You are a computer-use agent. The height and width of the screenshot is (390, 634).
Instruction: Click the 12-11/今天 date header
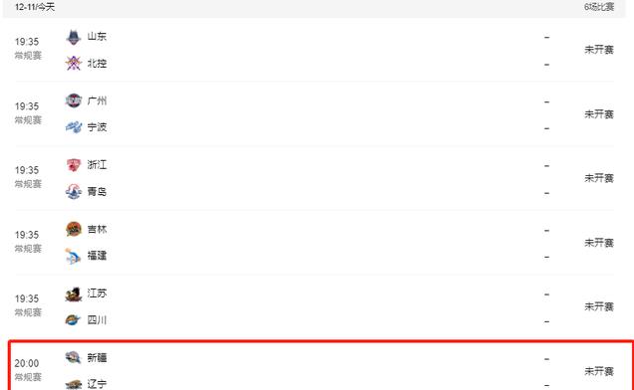click(x=35, y=7)
